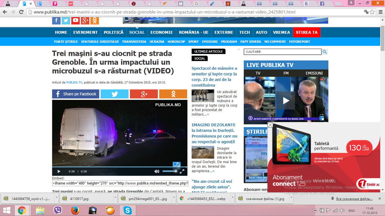Click the browser address bar

pos(196,12)
